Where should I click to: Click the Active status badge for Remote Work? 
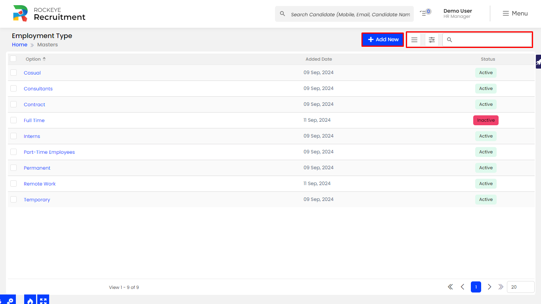[x=486, y=184]
